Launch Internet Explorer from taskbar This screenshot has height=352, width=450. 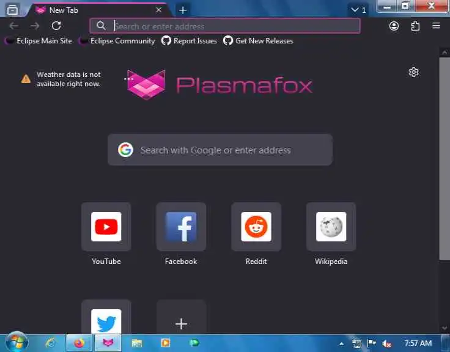coord(51,343)
